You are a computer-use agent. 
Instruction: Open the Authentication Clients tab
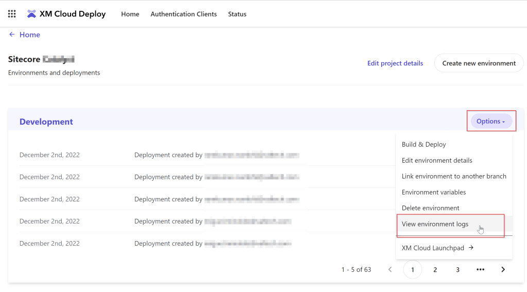[x=183, y=14]
